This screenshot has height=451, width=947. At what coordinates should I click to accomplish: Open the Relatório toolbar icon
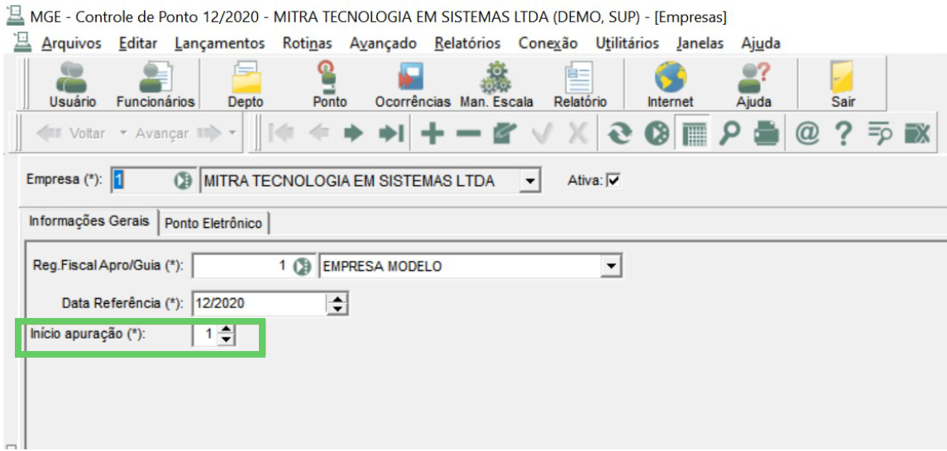point(580,84)
